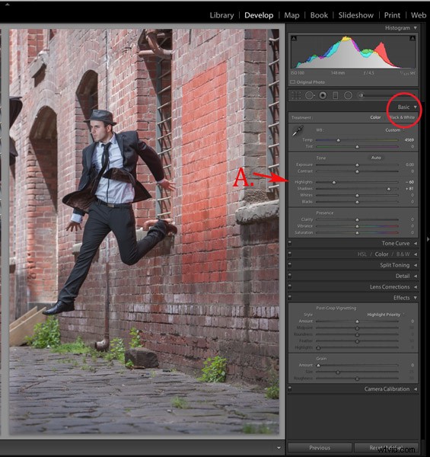Collapse the Basic panel triangle
This screenshot has height=457, width=430.
pos(416,107)
